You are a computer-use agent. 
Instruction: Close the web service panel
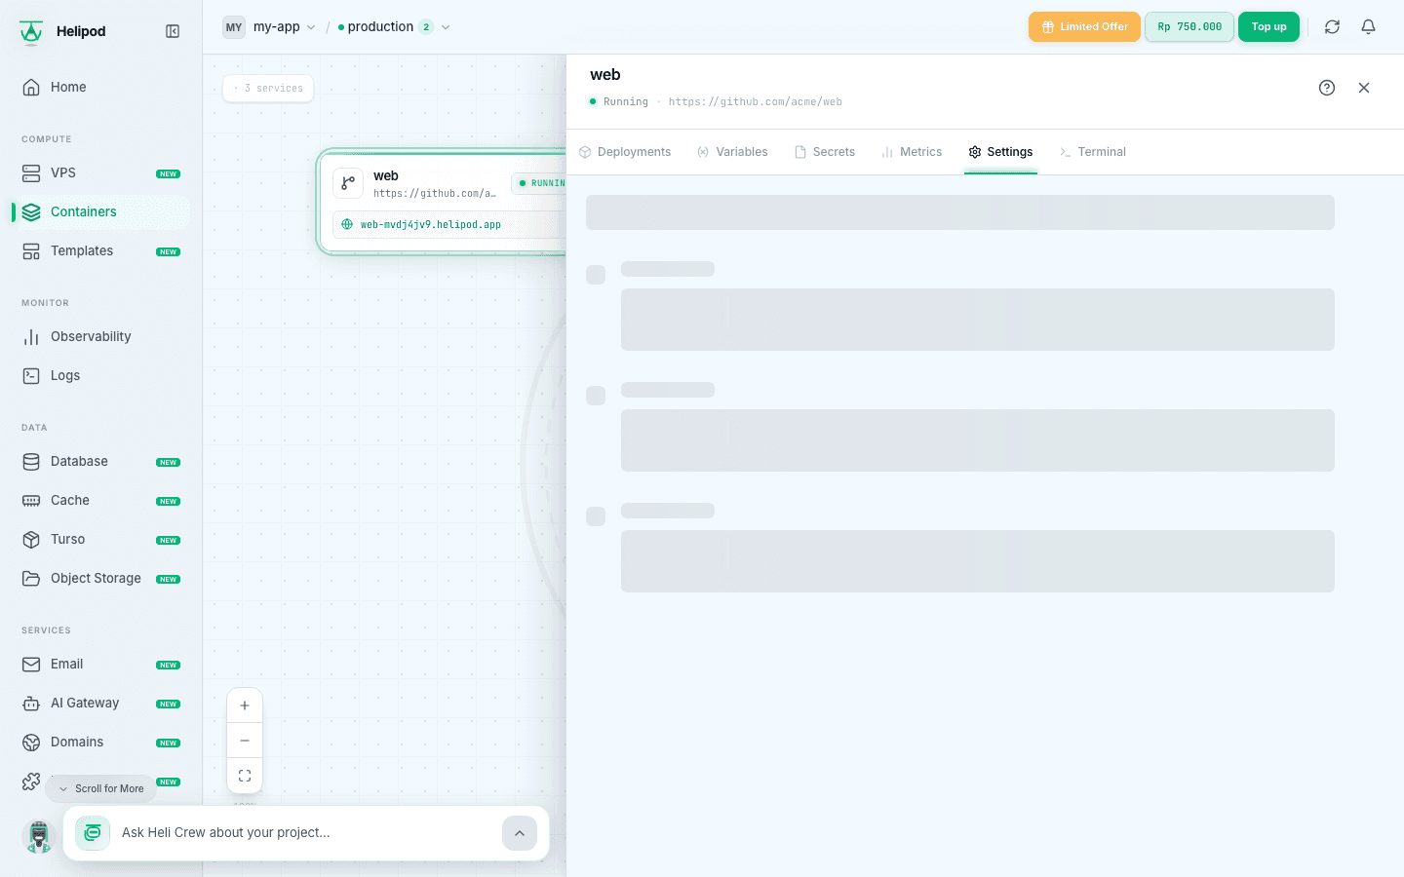click(x=1364, y=88)
